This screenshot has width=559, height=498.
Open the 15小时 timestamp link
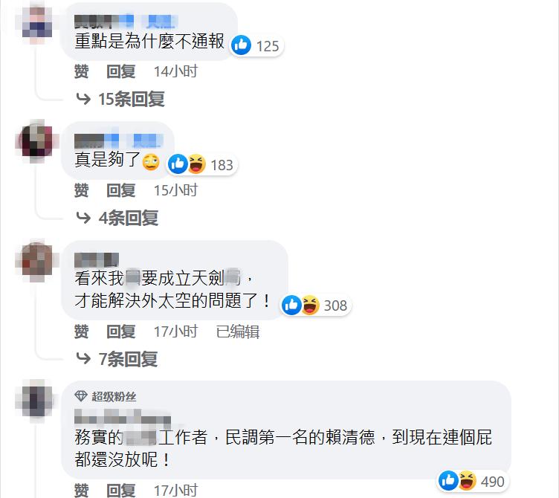click(x=175, y=190)
